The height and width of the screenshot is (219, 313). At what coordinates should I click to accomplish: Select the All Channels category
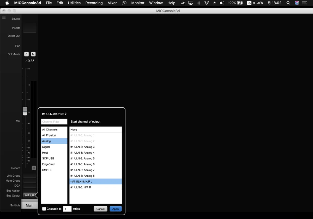click(x=54, y=130)
